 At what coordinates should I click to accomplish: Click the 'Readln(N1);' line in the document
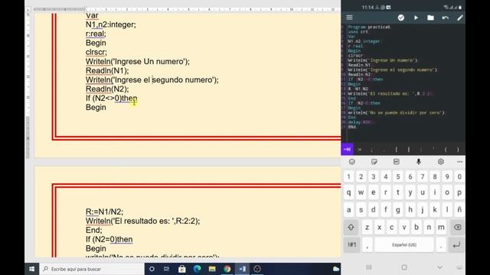pos(107,70)
